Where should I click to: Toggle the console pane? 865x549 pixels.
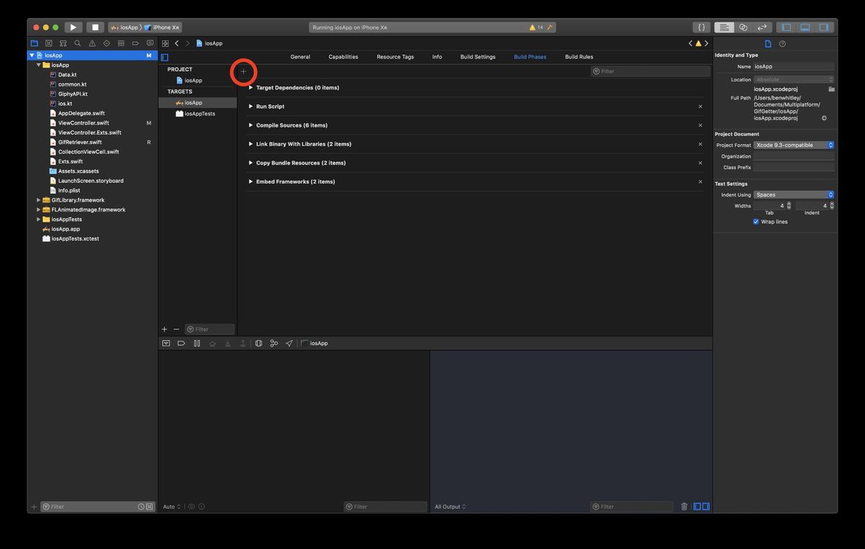[x=706, y=506]
